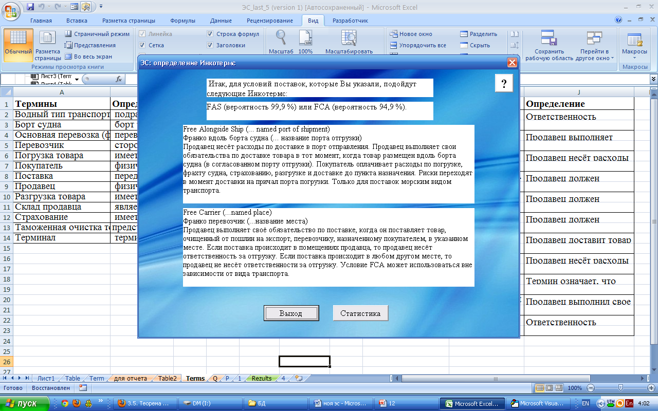Viewport: 658px width, 411px height.
Task: Switch to Page Break Preview in status bar
Action: click(x=559, y=388)
